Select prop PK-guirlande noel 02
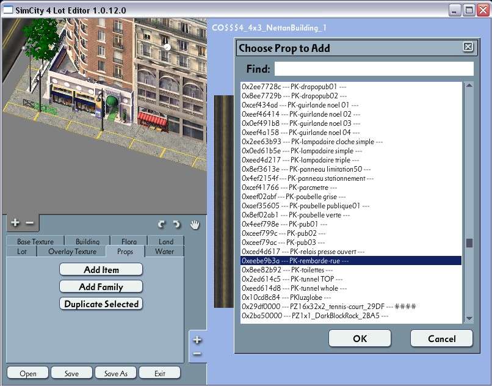Viewport: 492px width, 386px height. pos(351,114)
